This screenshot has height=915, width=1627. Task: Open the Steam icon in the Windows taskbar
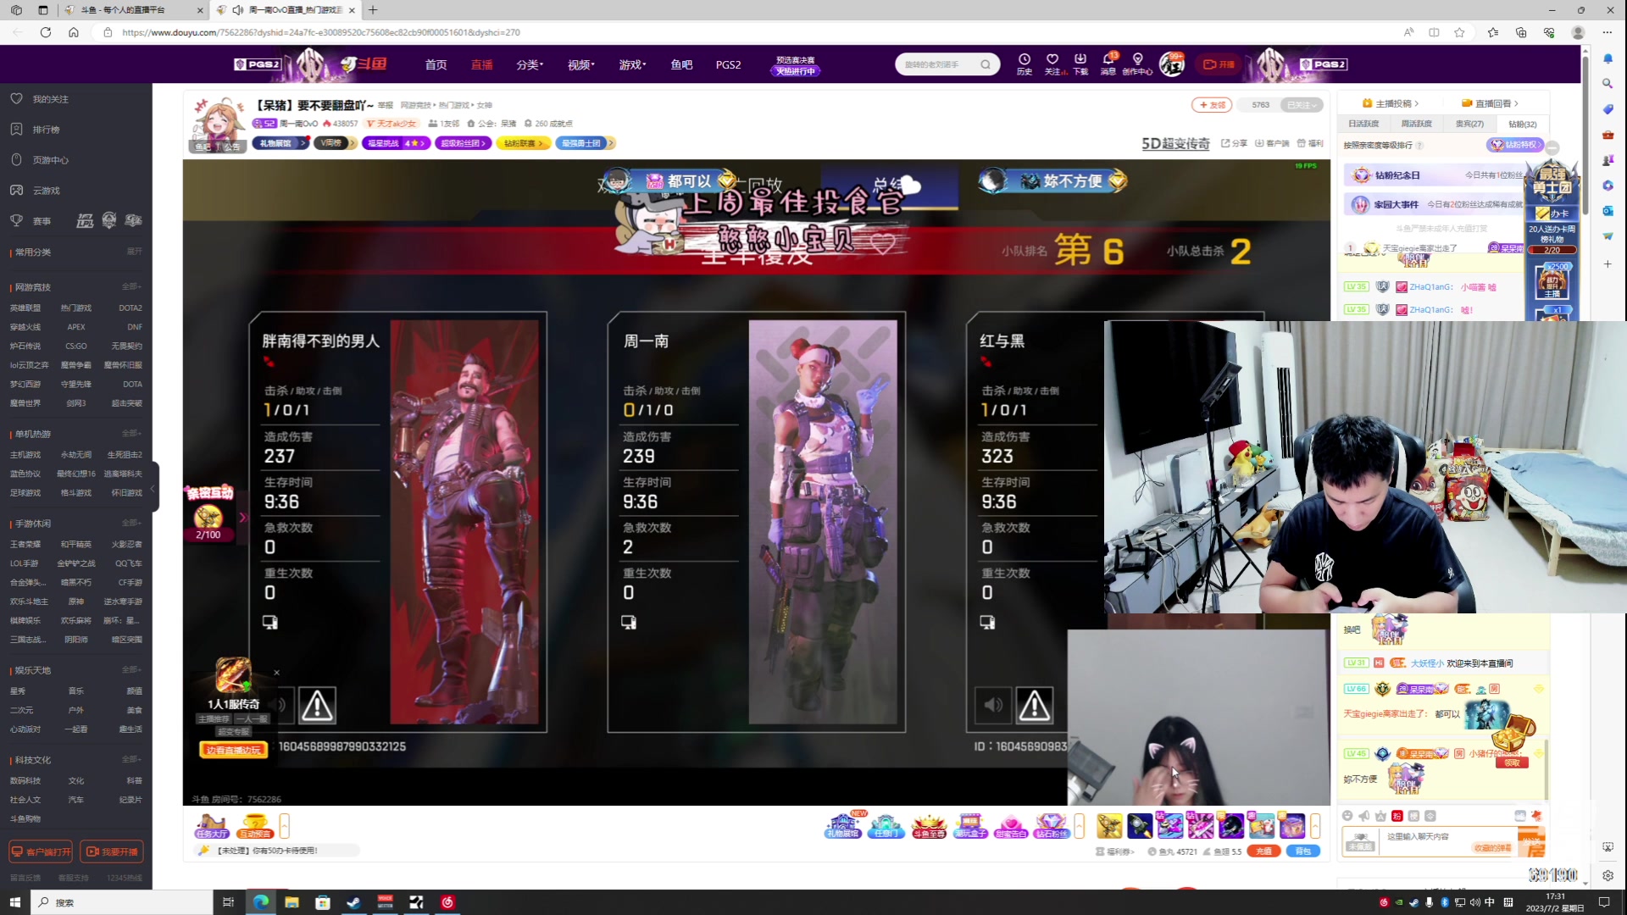click(353, 902)
